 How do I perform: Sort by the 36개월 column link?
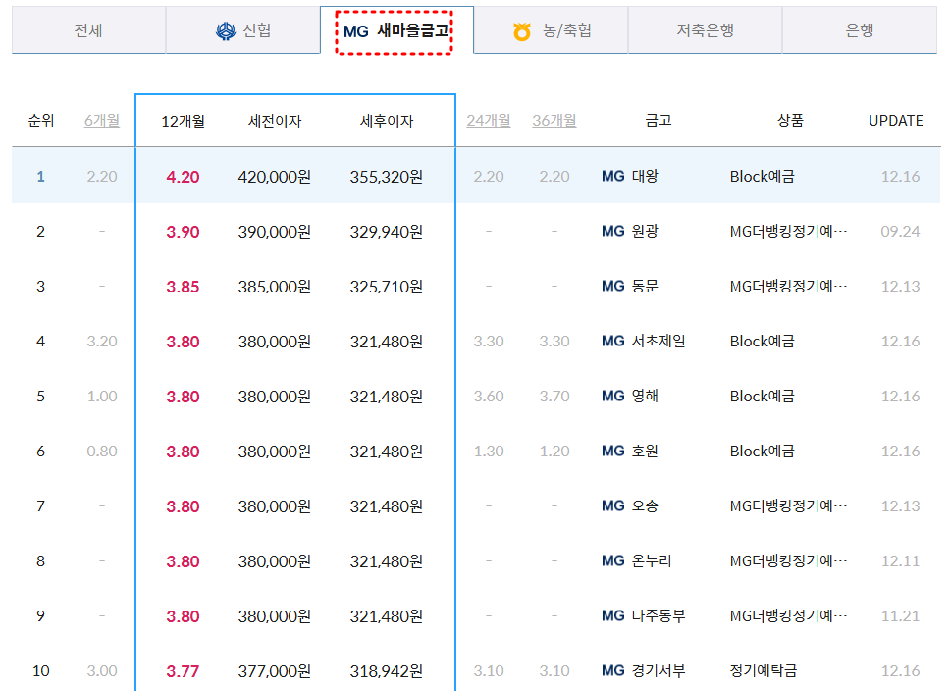coord(554,121)
